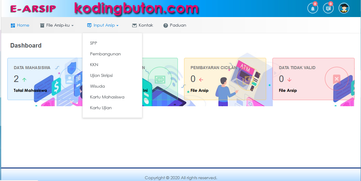Click the chevron on the Data Tidak Valid card
Screen dimensions: 361x181
click(x=275, y=73)
